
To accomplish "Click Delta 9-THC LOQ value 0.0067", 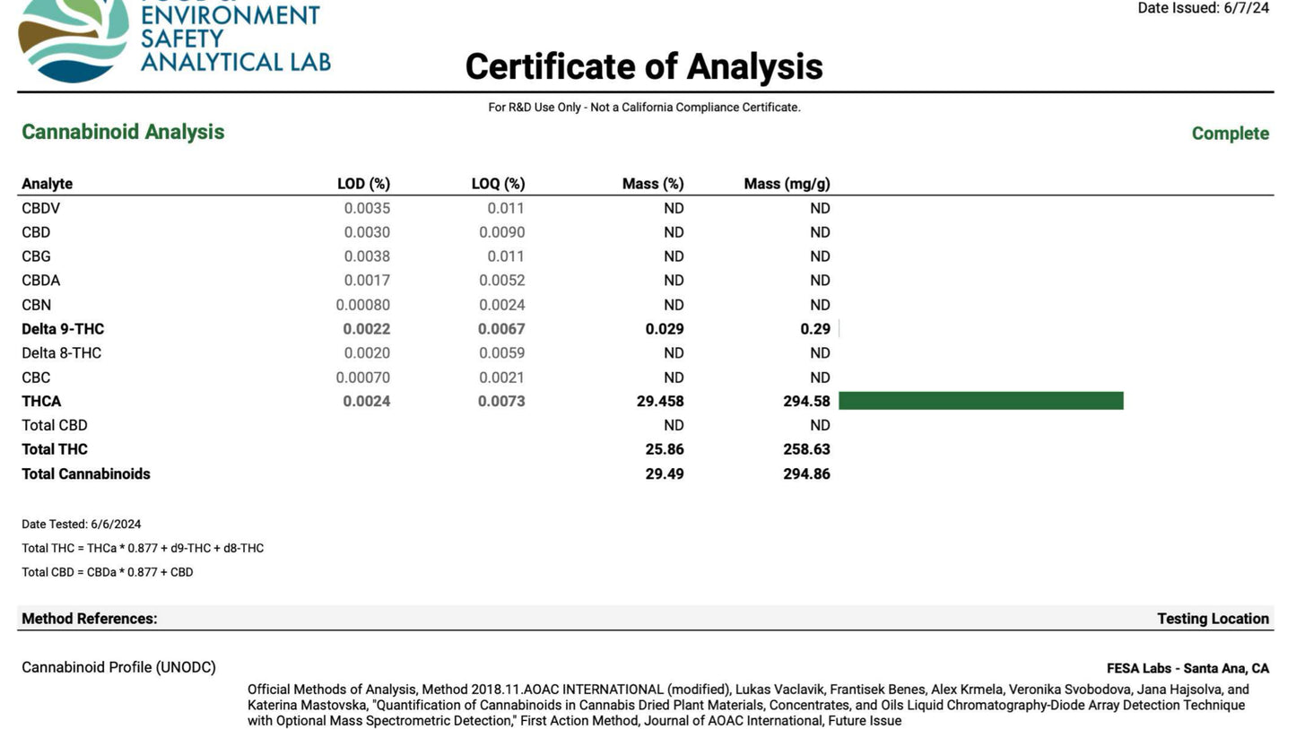I will point(501,329).
